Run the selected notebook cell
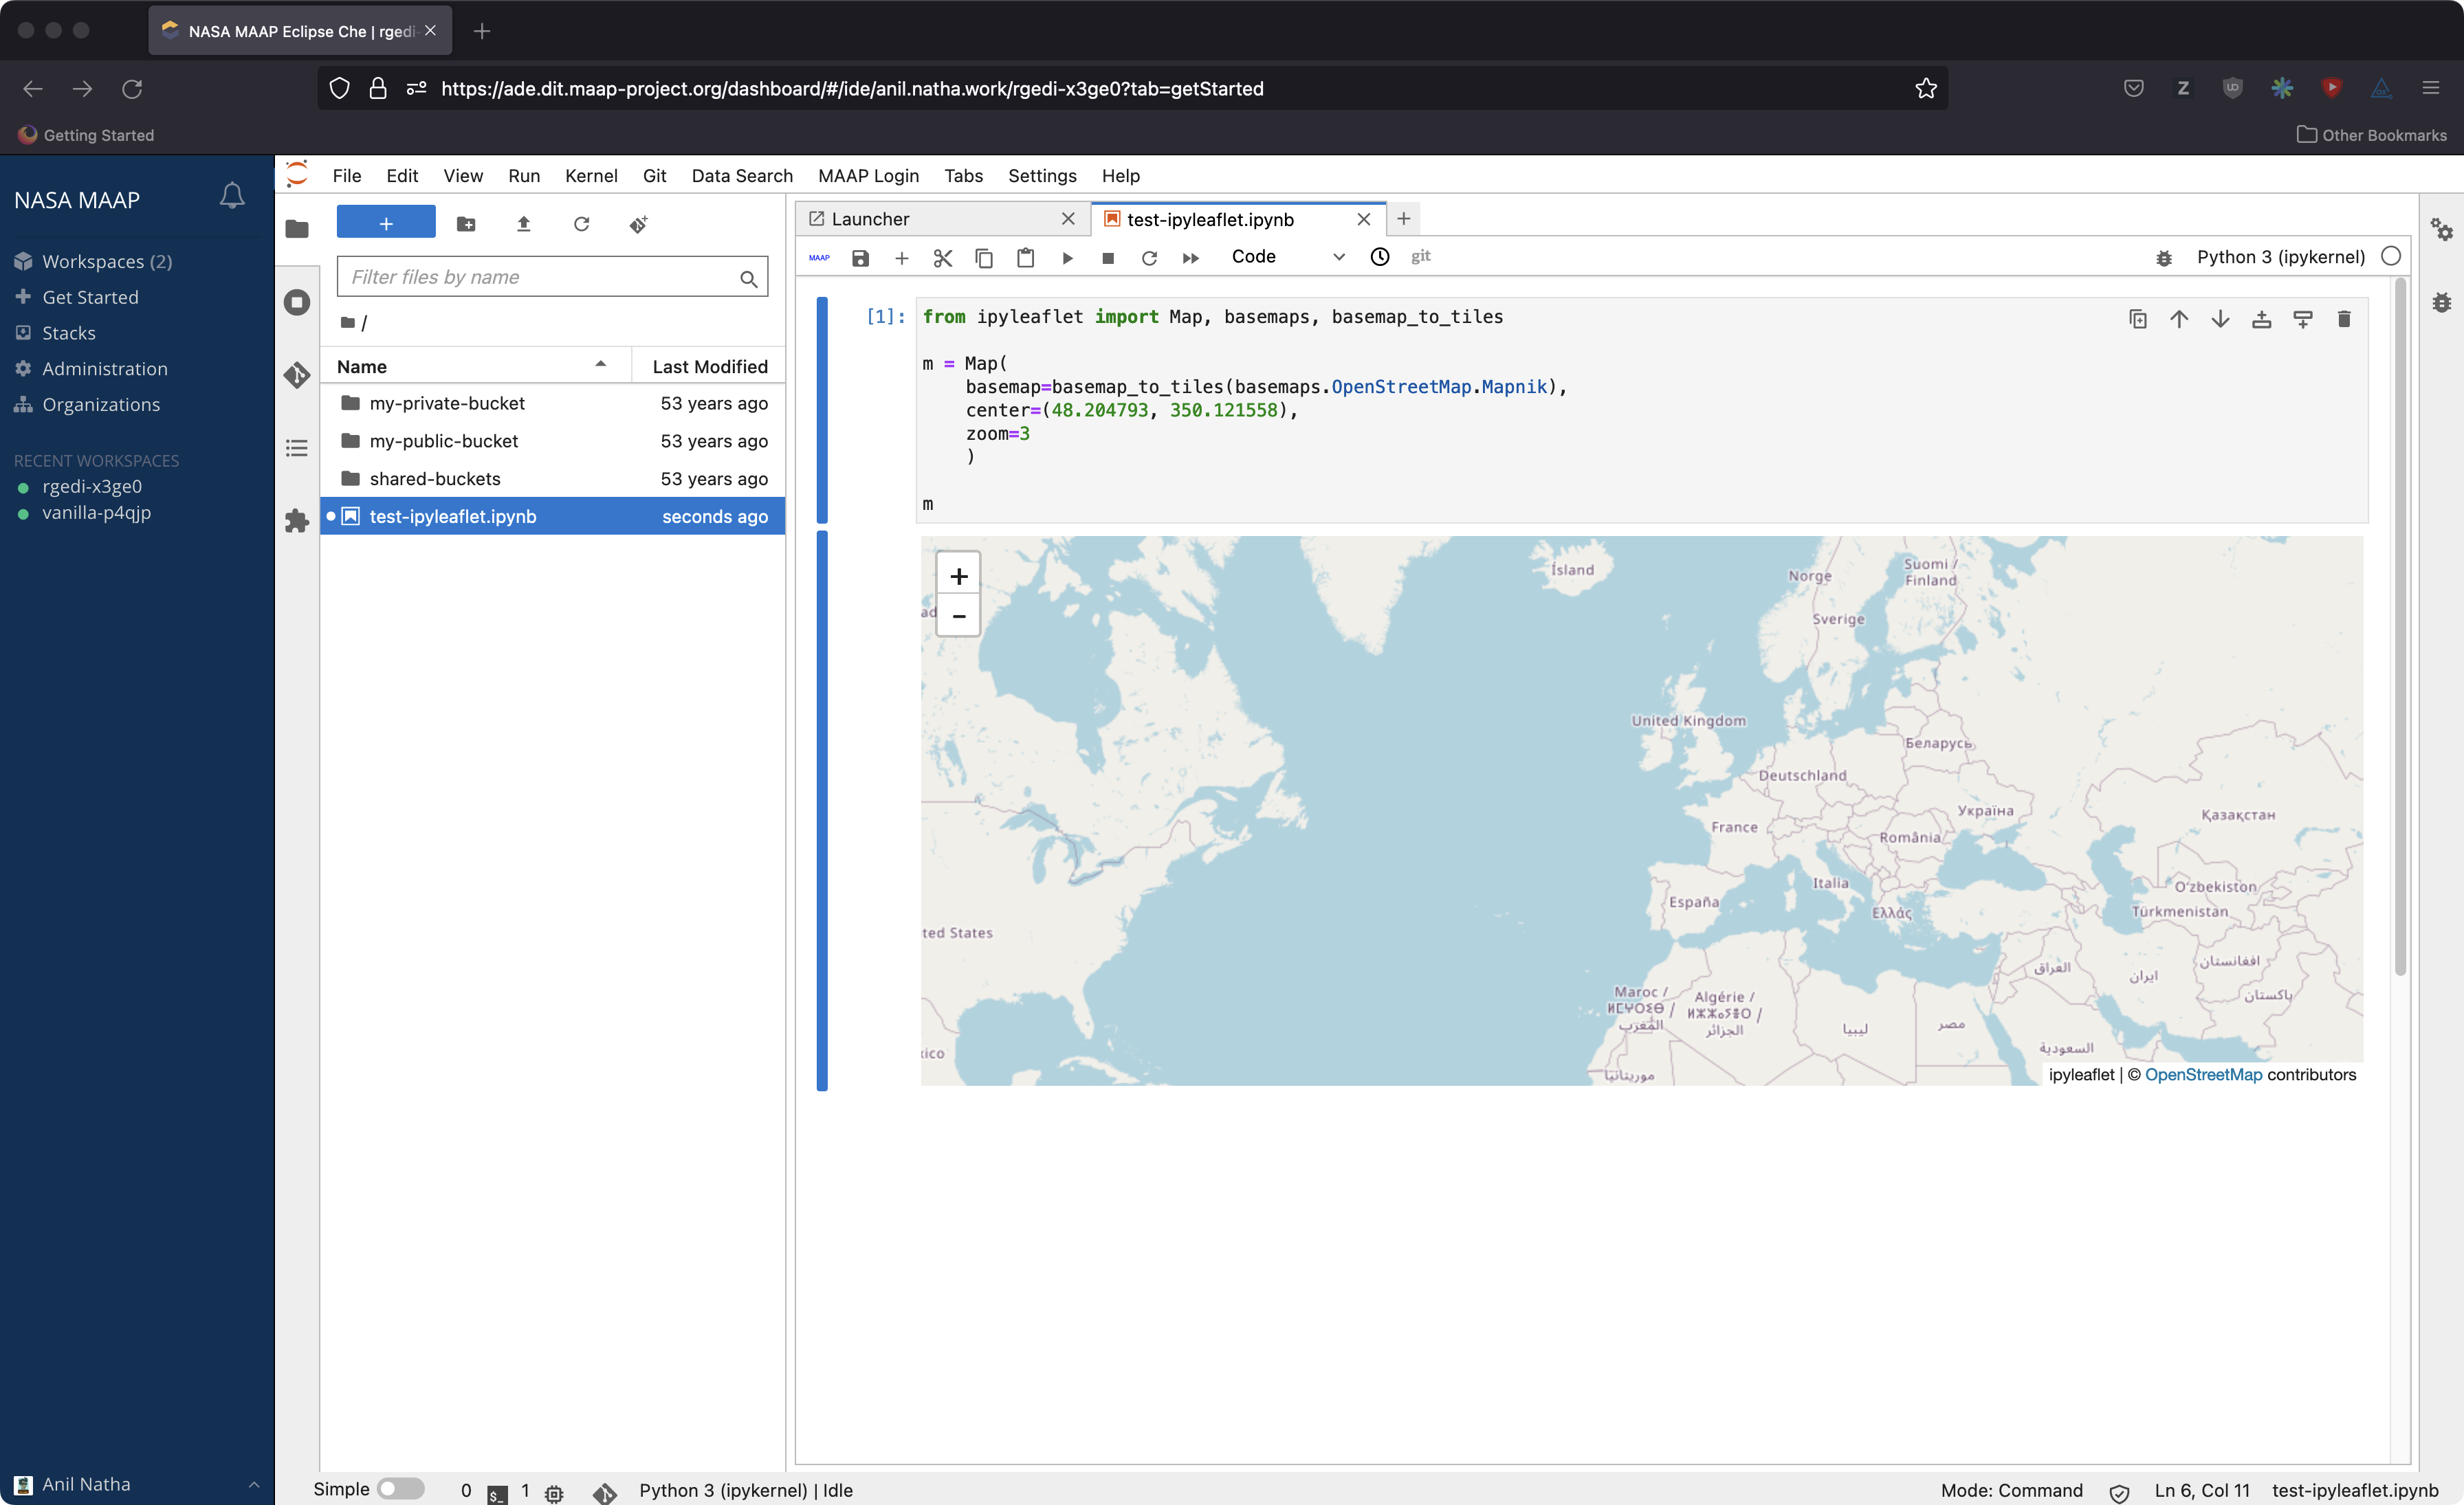 click(x=1067, y=258)
